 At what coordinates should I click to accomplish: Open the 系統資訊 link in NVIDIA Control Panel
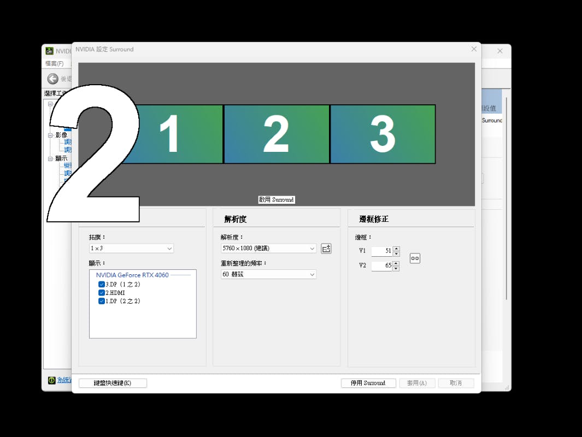click(x=64, y=380)
